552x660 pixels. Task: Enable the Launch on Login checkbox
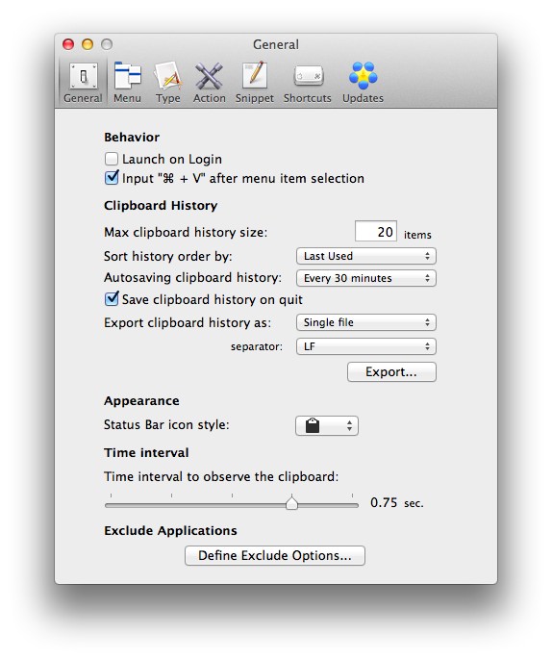point(112,159)
